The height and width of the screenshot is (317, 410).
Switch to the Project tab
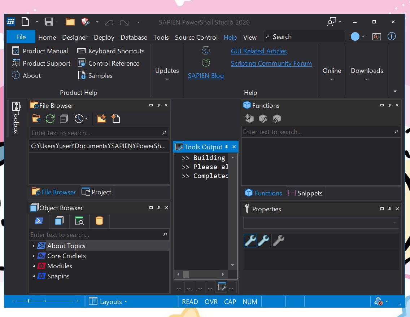[x=96, y=192]
